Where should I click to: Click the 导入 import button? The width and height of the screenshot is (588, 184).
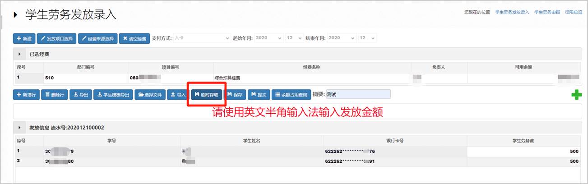(178, 95)
